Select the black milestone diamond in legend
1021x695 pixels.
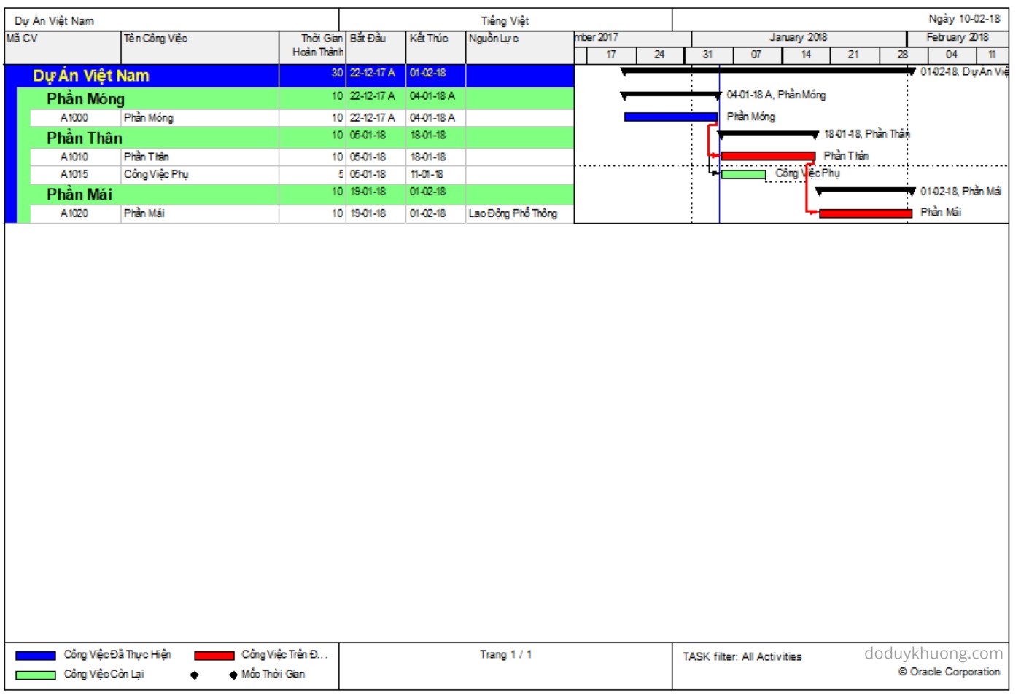tap(194, 675)
